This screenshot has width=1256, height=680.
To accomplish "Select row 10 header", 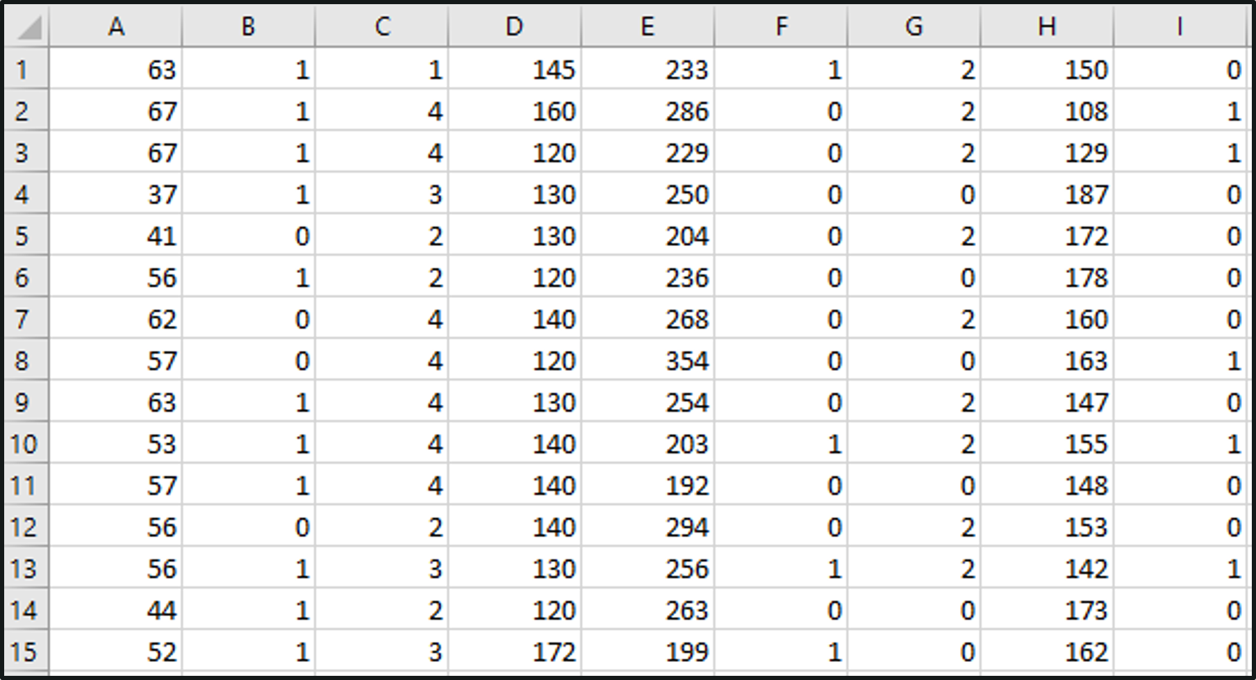I will click(x=24, y=444).
